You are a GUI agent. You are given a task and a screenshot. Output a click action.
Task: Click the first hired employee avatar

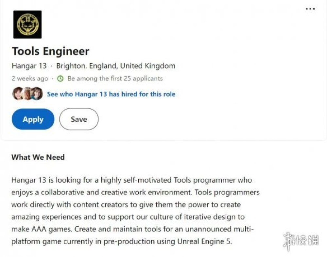[18, 94]
